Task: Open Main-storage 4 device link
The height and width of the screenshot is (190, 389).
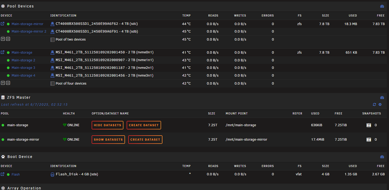Action: tap(23, 75)
